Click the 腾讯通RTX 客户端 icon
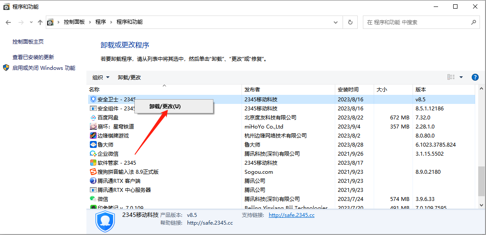 tap(93, 181)
